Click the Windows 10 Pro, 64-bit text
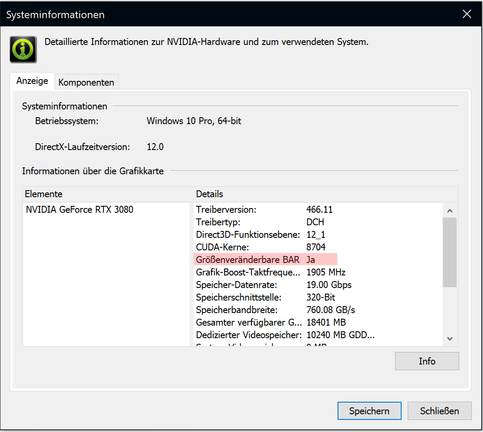This screenshot has width=483, height=432. click(194, 121)
